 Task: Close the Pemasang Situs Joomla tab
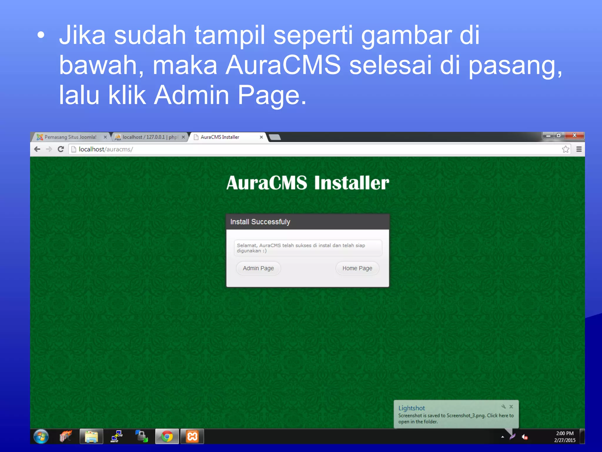click(x=105, y=137)
